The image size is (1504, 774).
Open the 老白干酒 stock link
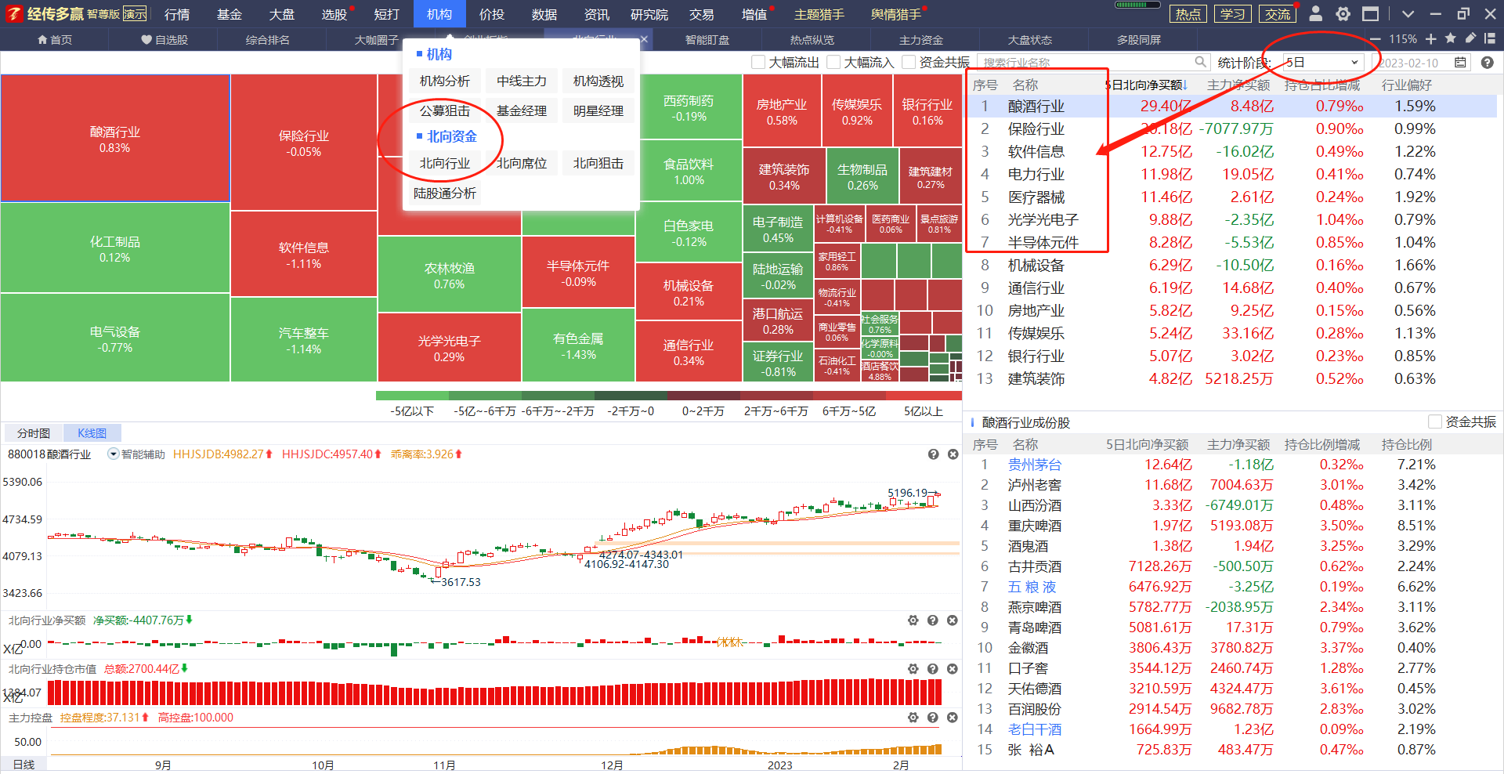click(1035, 729)
